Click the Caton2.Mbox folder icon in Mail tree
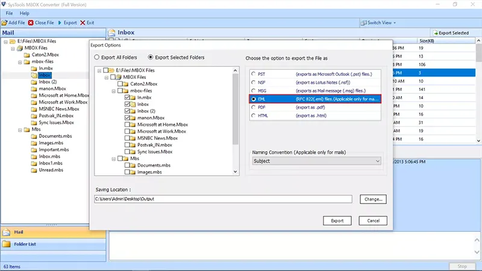The image size is (482, 271). [27, 55]
